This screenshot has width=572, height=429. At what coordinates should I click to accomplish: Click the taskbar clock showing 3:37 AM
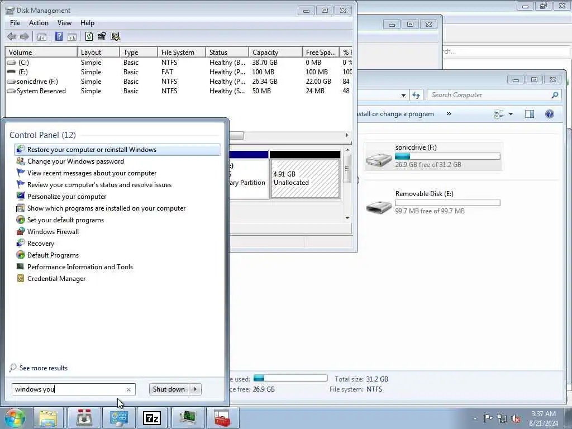point(544,418)
